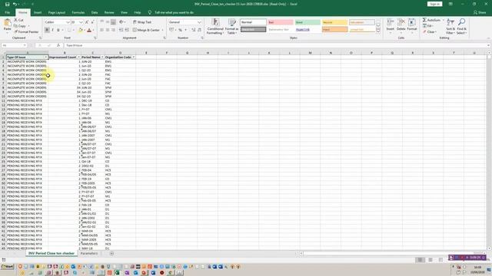The height and width of the screenshot is (276, 492).
Task: Apply accounting number format
Action: point(171,30)
